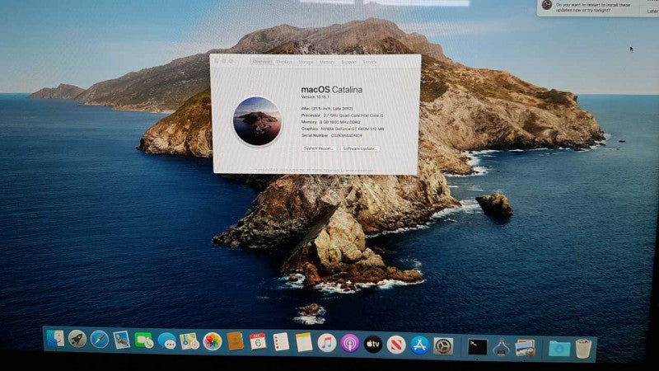Click Later on the update notification
The height and width of the screenshot is (371, 659).
coord(652,12)
